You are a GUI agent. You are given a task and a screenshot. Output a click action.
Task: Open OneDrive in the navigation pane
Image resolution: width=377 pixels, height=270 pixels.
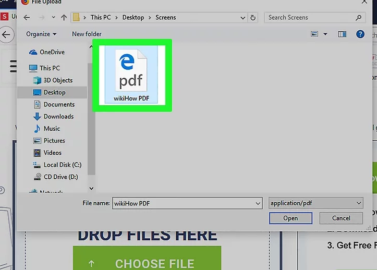(52, 52)
